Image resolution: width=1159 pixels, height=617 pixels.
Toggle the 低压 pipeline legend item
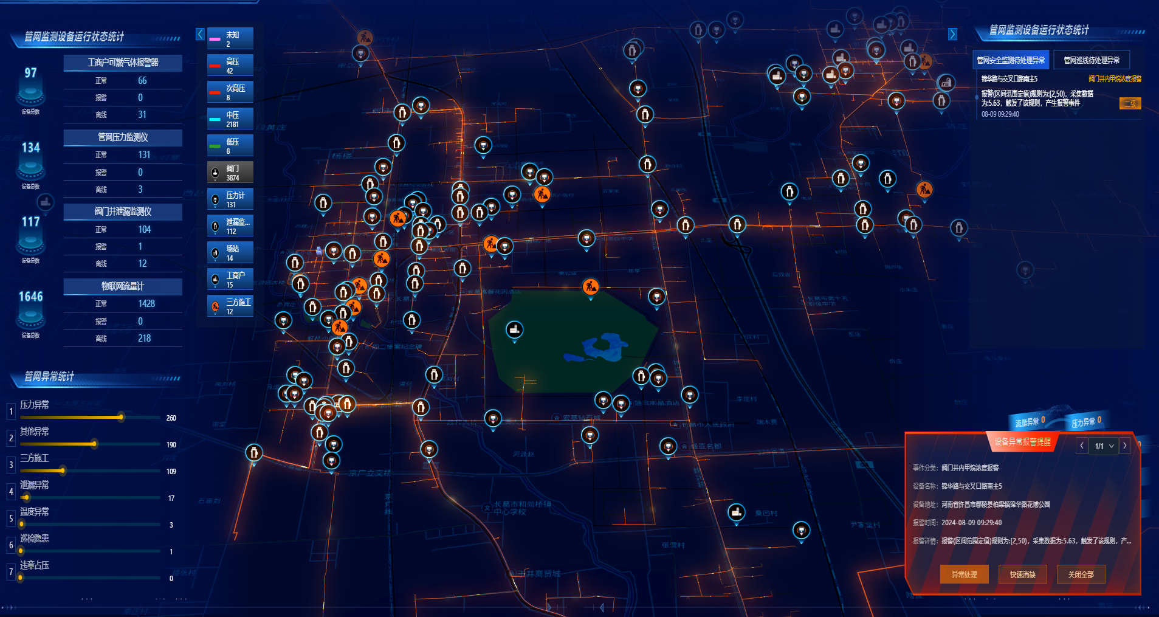[230, 145]
